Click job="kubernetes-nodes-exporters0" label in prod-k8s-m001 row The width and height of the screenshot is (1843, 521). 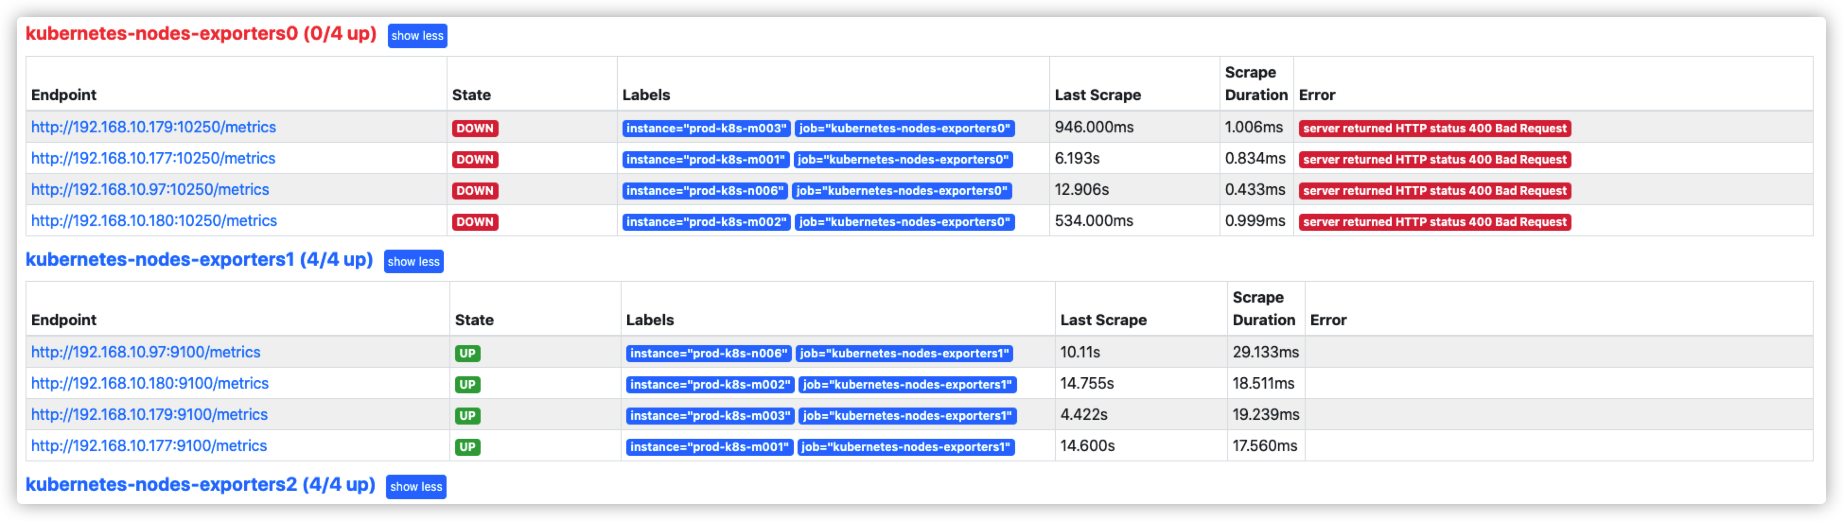coord(904,159)
